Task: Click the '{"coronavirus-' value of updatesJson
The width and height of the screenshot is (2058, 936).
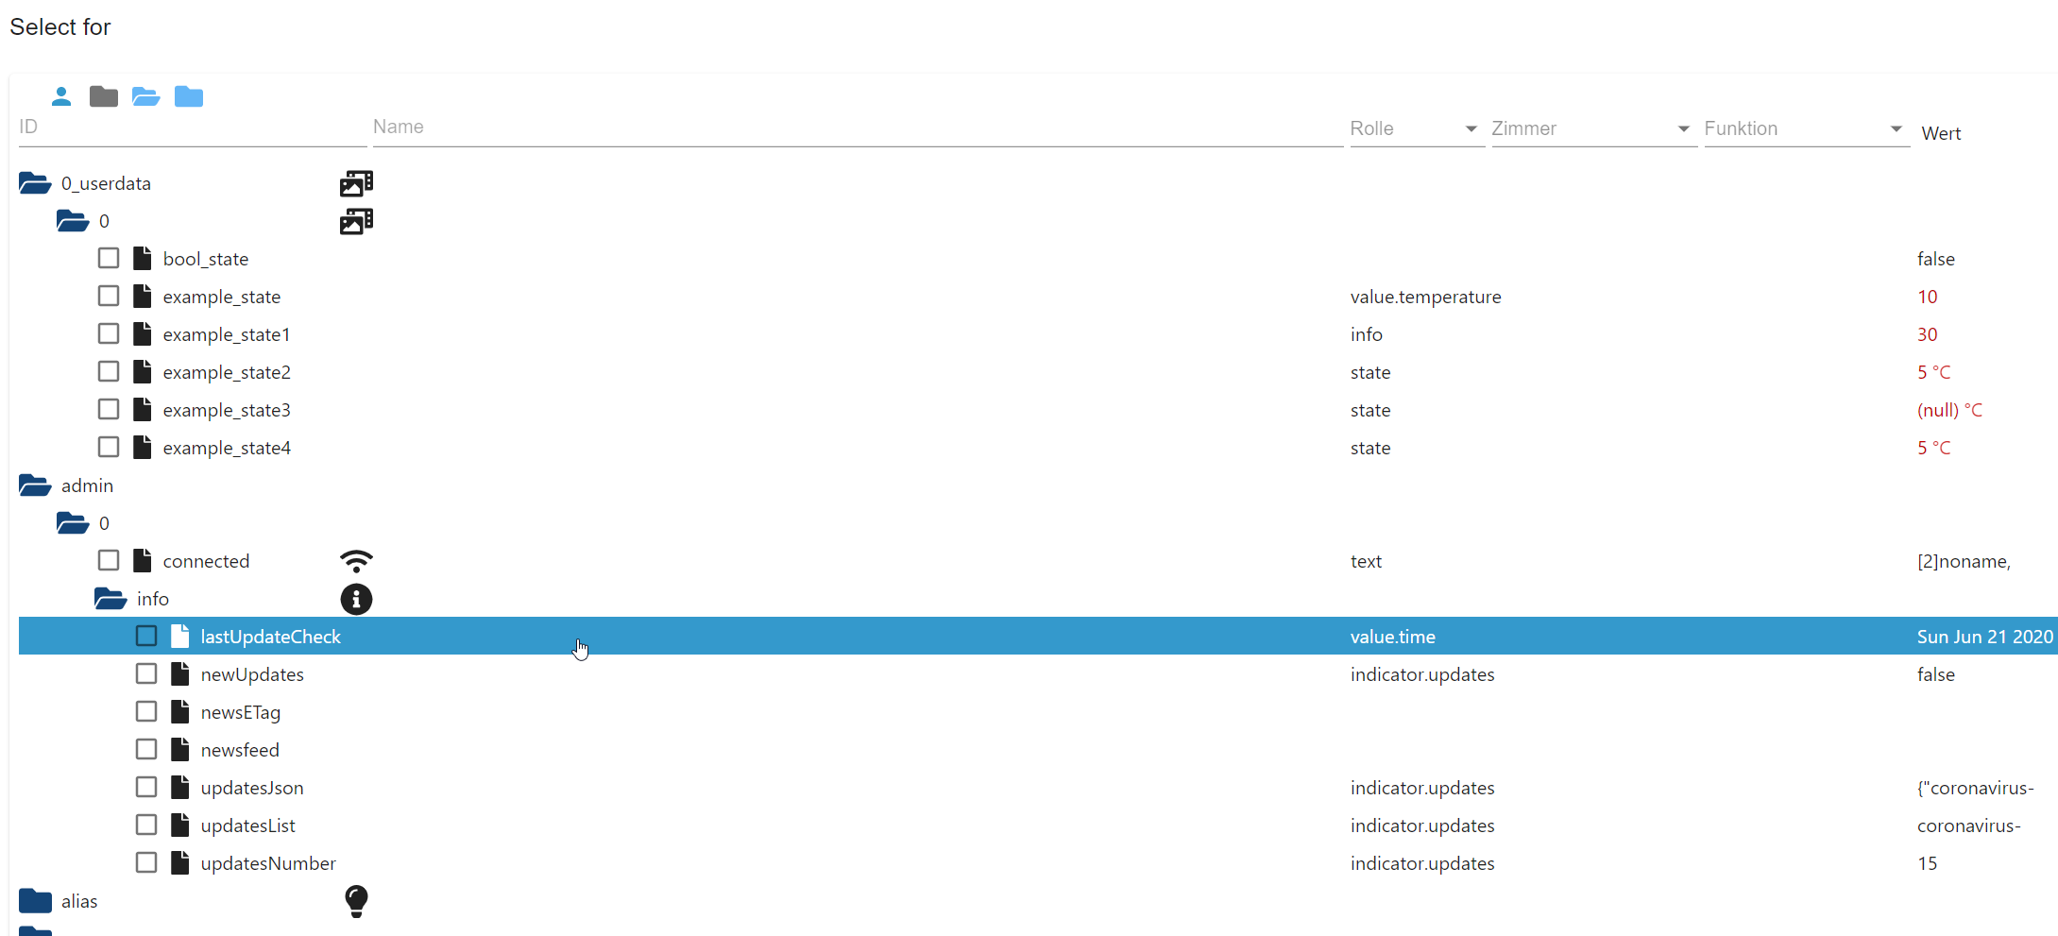Action: tap(1975, 788)
